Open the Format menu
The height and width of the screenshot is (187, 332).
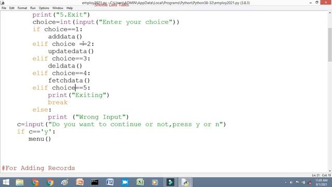tap(22, 8)
